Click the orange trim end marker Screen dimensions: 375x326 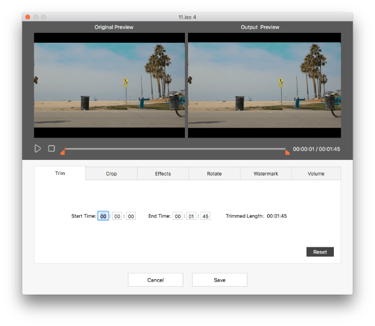pyautogui.click(x=287, y=152)
